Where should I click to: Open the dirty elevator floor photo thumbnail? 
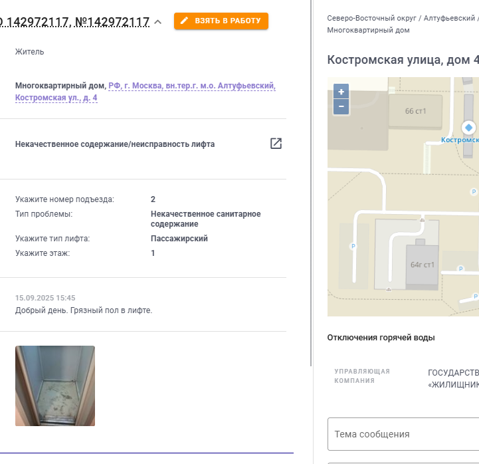click(55, 386)
